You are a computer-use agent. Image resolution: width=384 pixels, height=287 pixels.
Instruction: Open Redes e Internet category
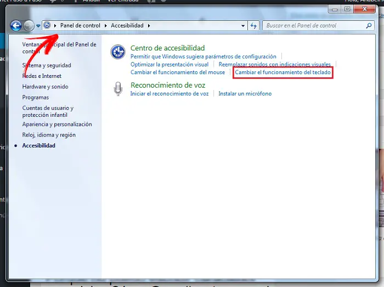click(42, 76)
